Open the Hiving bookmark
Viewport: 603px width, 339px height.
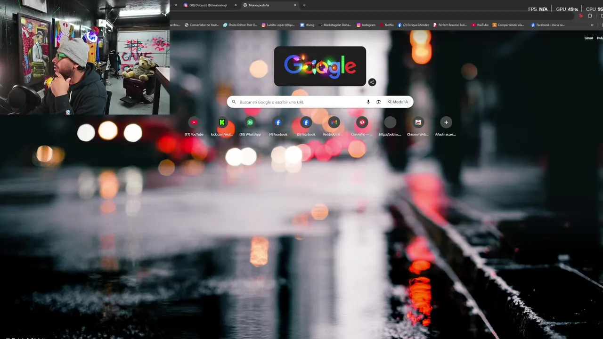point(307,25)
